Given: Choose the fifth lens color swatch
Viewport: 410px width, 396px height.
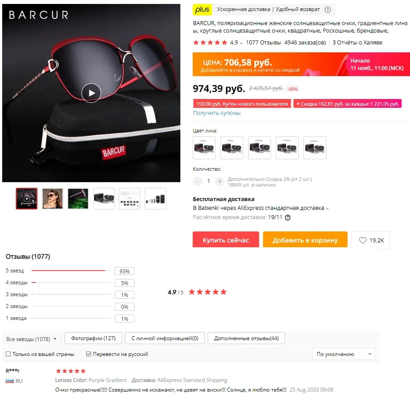Looking at the screenshot, I should pos(315,147).
